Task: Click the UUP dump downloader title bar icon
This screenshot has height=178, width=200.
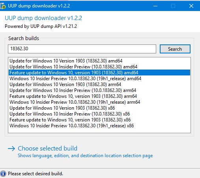Action: click(x=3, y=6)
